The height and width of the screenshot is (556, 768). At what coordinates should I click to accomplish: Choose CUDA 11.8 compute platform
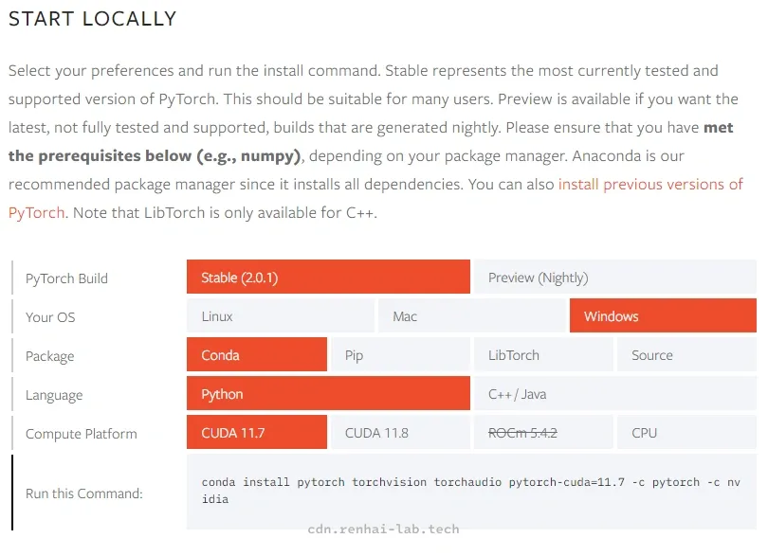[400, 433]
